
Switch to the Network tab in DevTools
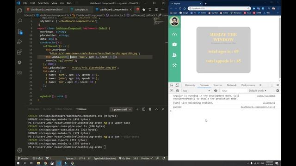[x=232, y=85]
